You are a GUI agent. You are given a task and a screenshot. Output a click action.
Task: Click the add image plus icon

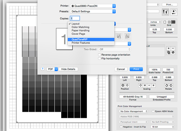168,48
